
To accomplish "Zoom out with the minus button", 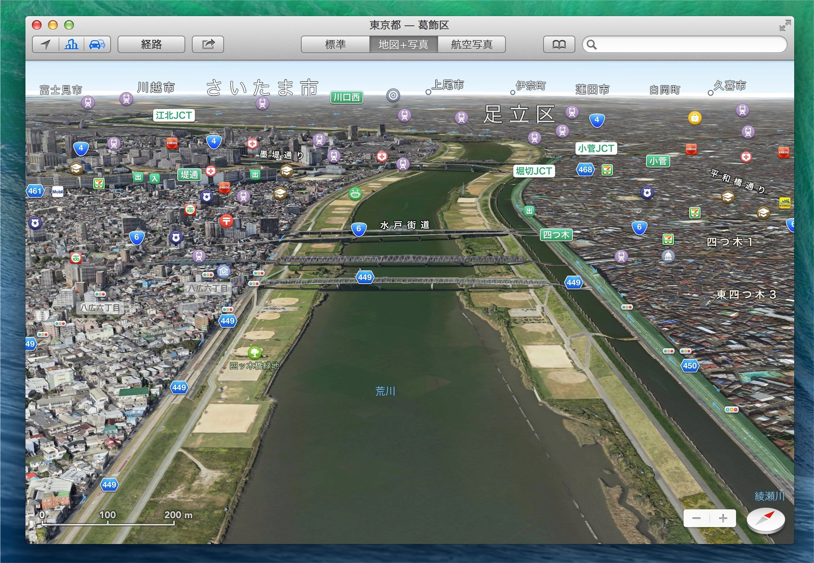I will pyautogui.click(x=697, y=518).
